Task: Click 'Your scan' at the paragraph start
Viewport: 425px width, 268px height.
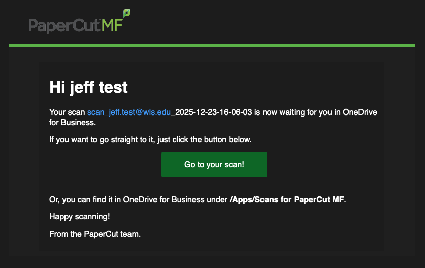Action: [67, 112]
